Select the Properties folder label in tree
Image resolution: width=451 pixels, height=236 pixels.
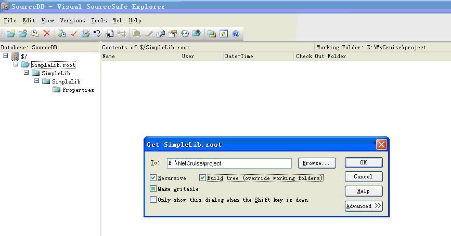point(78,90)
